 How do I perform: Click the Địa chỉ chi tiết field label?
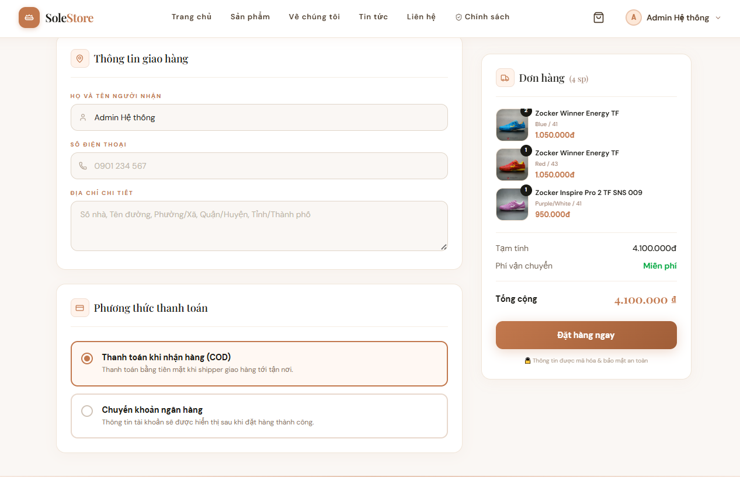102,193
